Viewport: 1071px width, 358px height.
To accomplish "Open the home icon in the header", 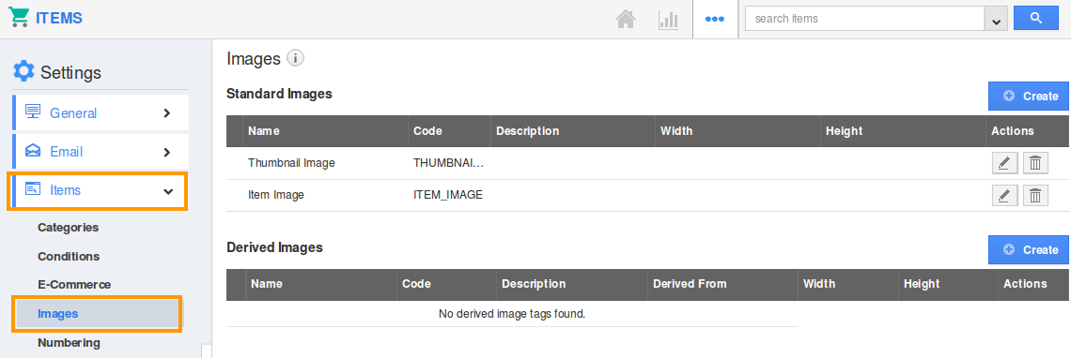I will [626, 19].
